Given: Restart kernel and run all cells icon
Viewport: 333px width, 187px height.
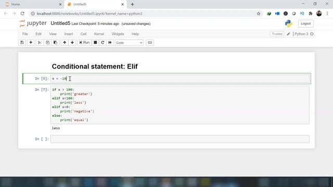Looking at the screenshot, I should click(110, 43).
